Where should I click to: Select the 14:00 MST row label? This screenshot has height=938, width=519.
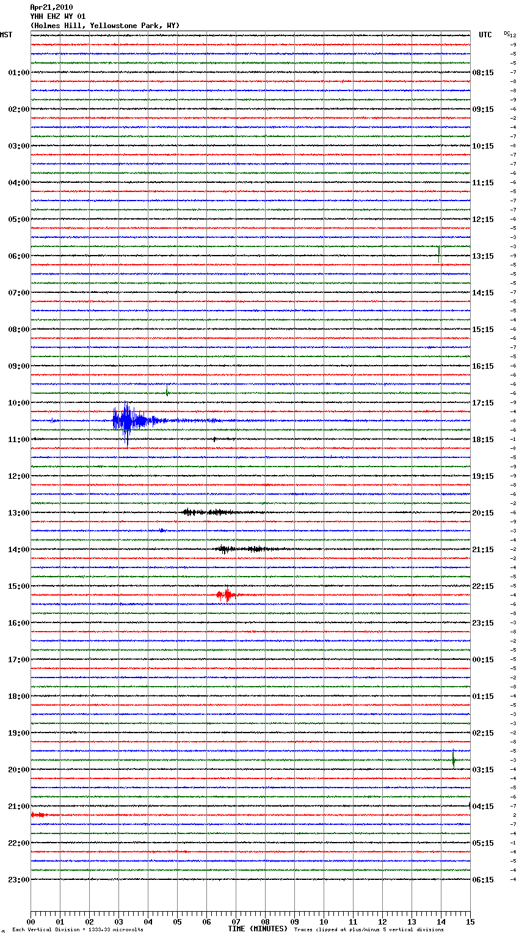(x=19, y=550)
